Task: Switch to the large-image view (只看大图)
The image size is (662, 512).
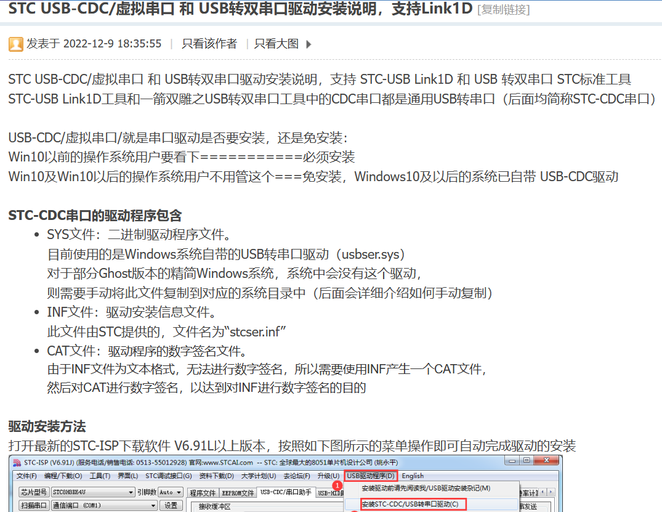Action: point(277,44)
